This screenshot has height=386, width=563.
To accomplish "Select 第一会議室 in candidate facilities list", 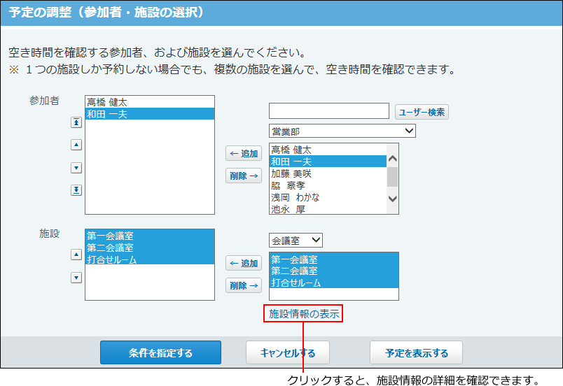I will coord(334,259).
